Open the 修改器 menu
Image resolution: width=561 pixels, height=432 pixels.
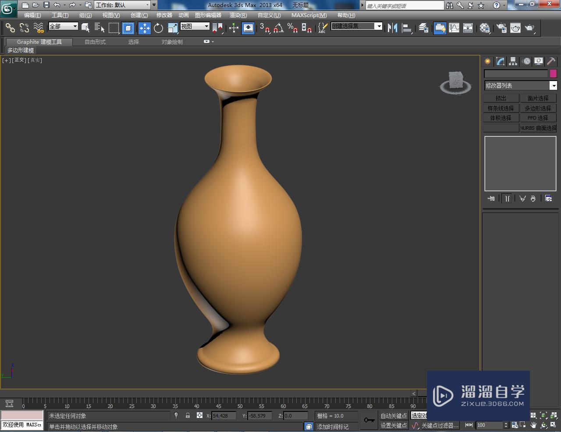pyautogui.click(x=164, y=15)
